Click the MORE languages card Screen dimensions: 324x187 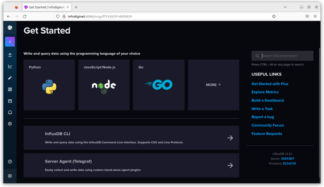[x=214, y=85]
